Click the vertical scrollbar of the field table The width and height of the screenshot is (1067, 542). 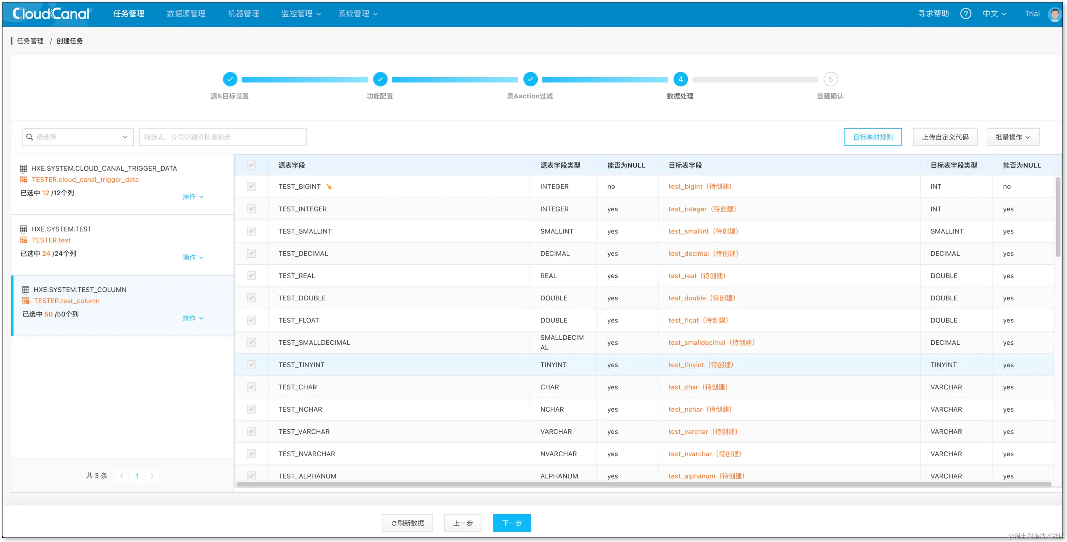pos(1057,217)
